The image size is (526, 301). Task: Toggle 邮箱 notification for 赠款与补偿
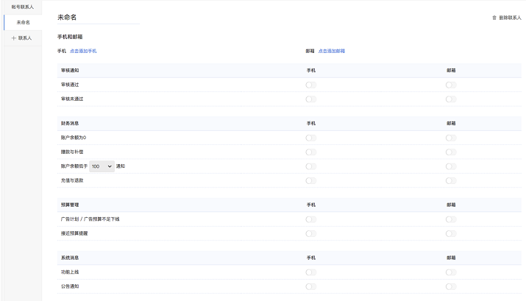click(x=450, y=152)
